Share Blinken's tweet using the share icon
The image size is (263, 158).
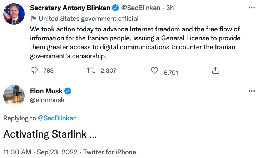click(x=215, y=70)
